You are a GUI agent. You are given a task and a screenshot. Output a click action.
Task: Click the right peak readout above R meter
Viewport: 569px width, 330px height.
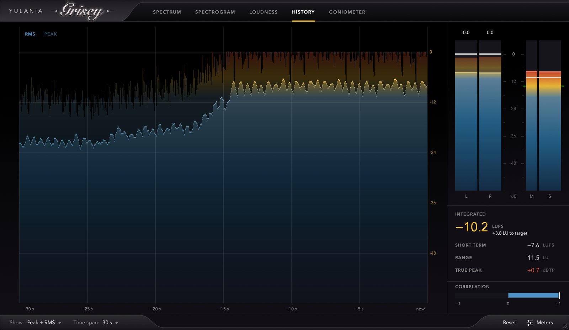[x=490, y=32]
